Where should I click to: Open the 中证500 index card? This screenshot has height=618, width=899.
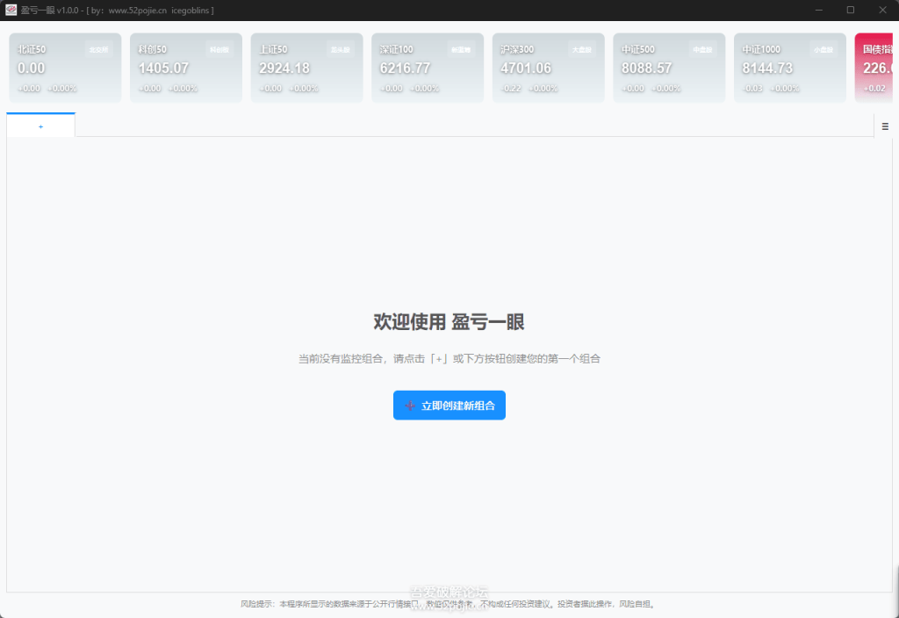pyautogui.click(x=669, y=68)
